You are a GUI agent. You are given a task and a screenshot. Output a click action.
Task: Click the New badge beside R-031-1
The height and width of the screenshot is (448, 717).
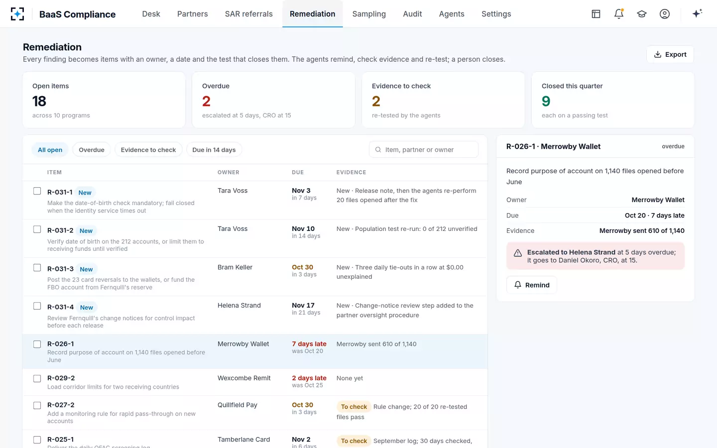pos(85,193)
